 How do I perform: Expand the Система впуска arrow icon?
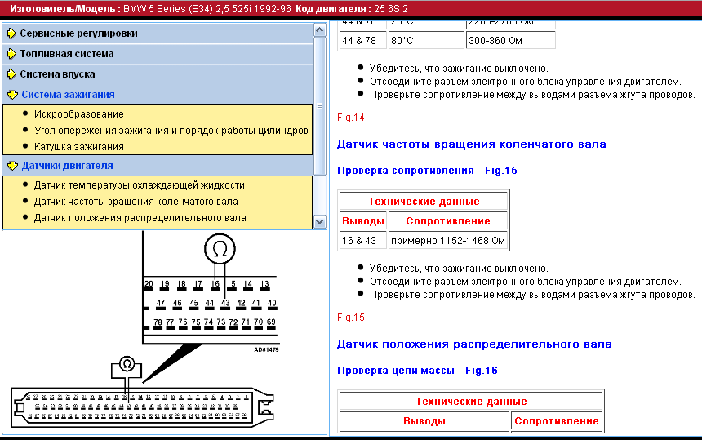point(11,74)
